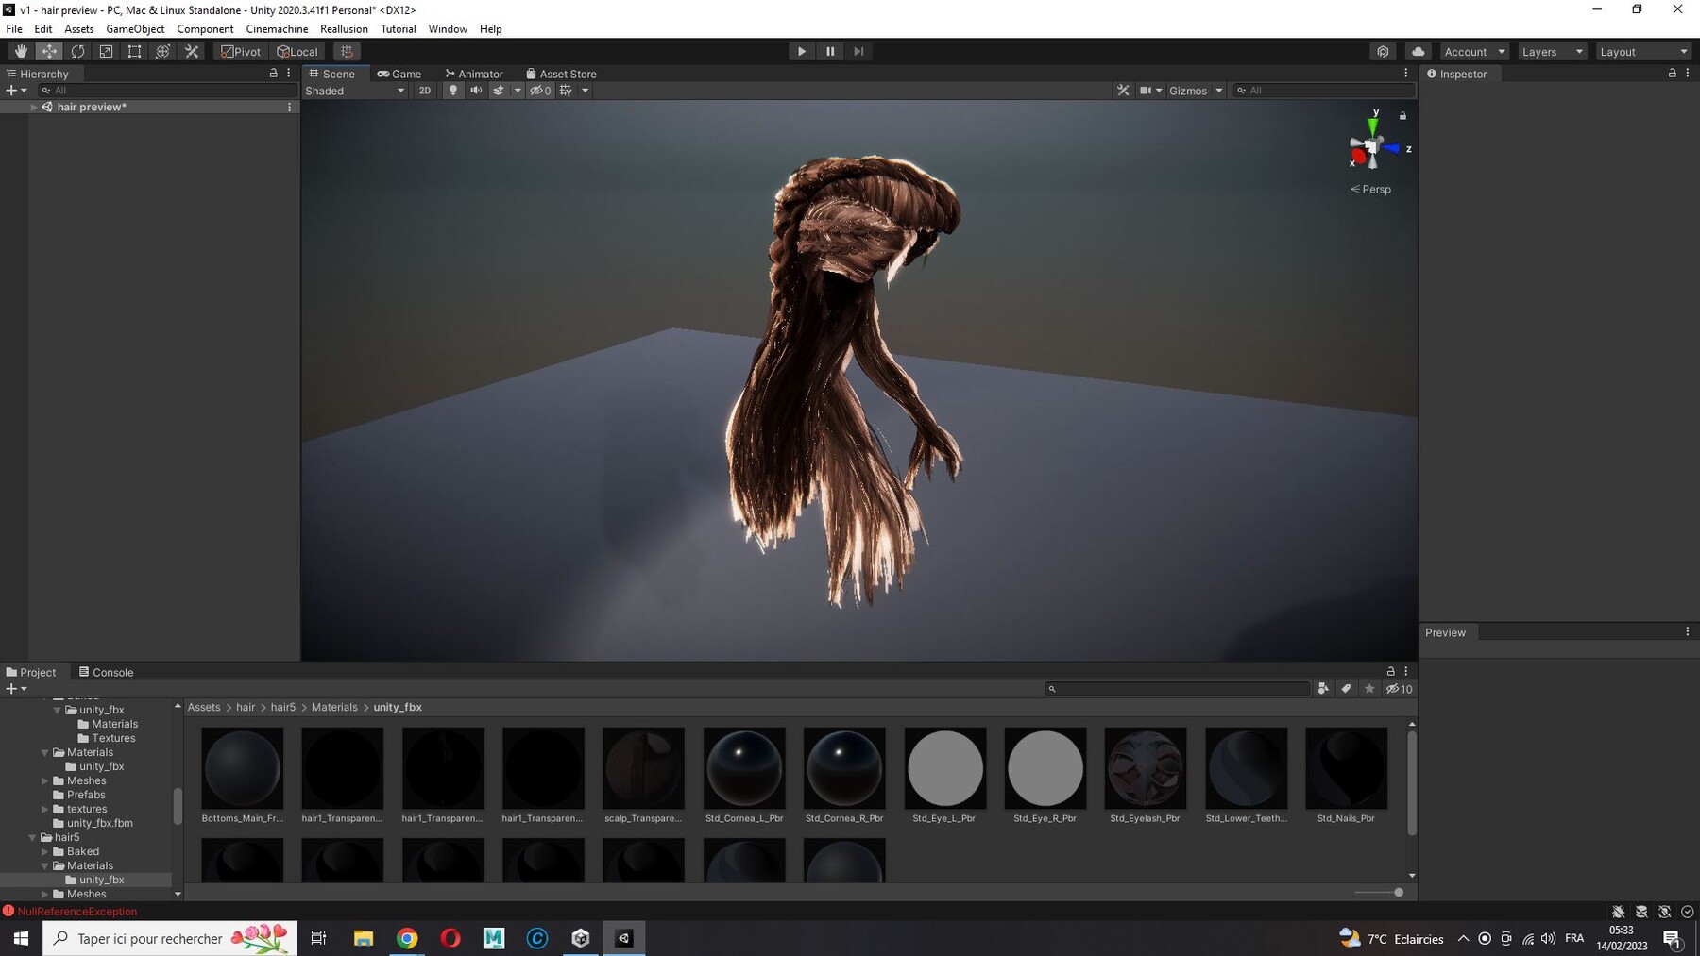1700x956 pixels.
Task: Open the Console tab
Action: tap(106, 672)
